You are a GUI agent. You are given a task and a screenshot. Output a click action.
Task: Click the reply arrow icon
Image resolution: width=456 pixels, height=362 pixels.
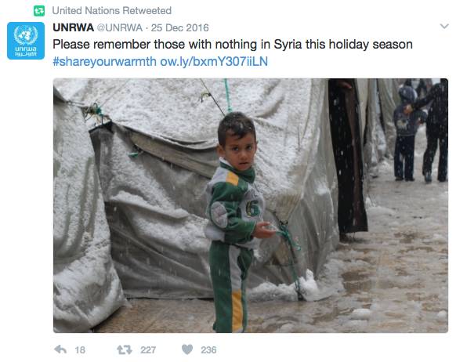click(60, 349)
